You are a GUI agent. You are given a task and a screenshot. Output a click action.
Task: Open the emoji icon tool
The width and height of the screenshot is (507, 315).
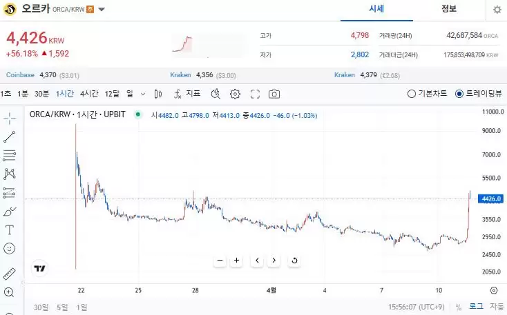(10, 249)
